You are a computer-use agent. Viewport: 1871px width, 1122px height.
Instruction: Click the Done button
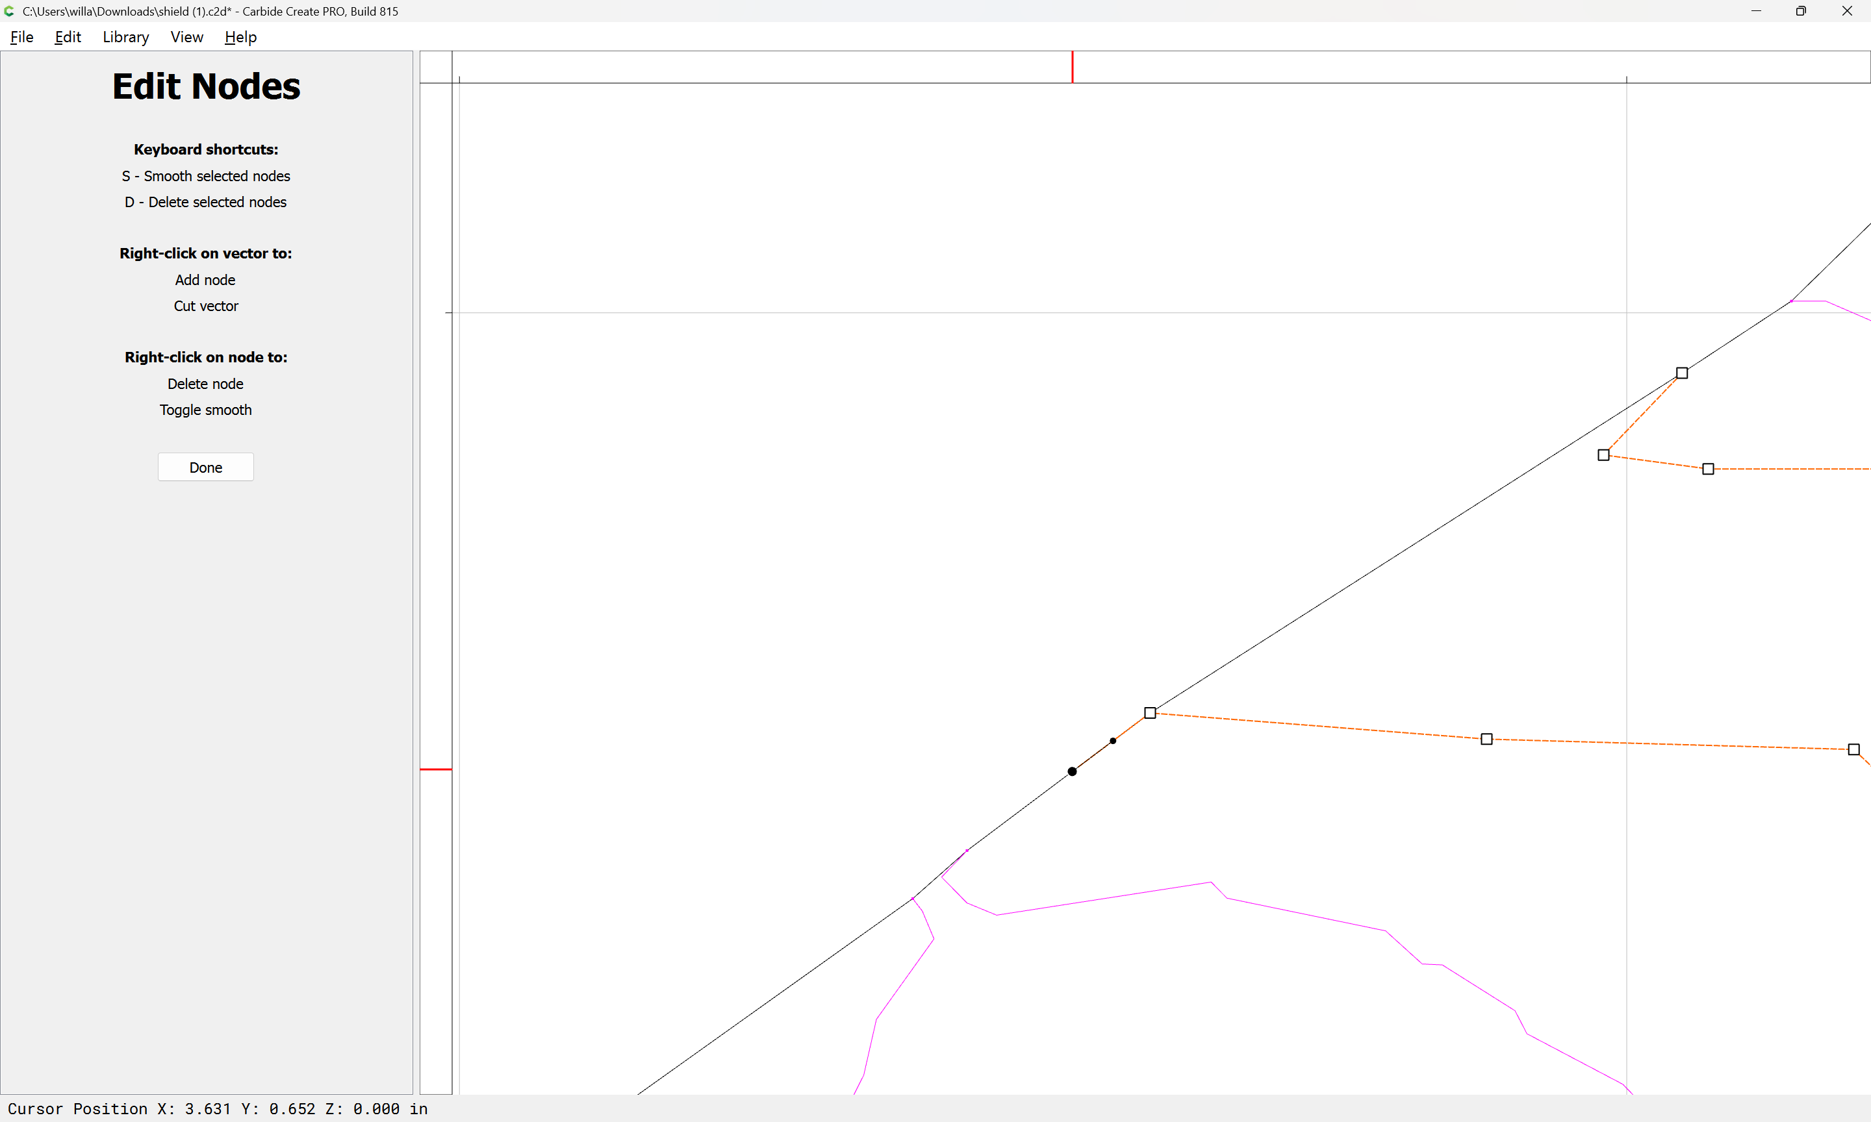(x=206, y=467)
